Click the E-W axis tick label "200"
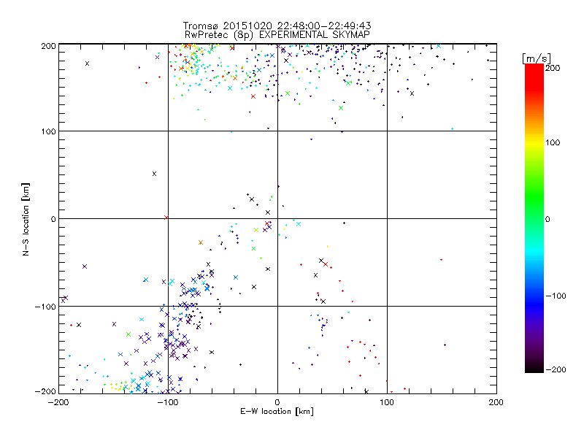The image size is (584, 438). (496, 402)
